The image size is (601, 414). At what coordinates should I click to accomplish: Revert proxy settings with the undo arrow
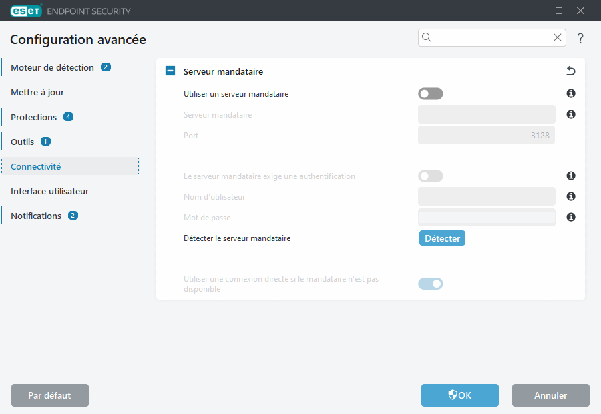pos(571,71)
